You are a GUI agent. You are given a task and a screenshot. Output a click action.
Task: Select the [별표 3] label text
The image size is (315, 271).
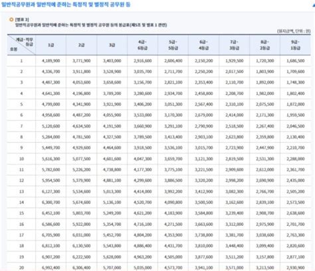[x=22, y=20]
